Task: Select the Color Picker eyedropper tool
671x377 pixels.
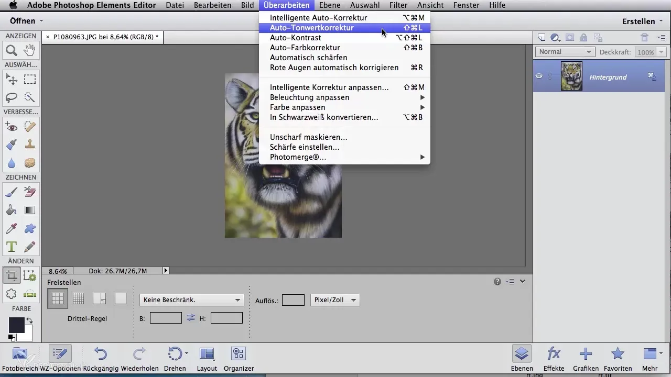Action: [x=11, y=228]
